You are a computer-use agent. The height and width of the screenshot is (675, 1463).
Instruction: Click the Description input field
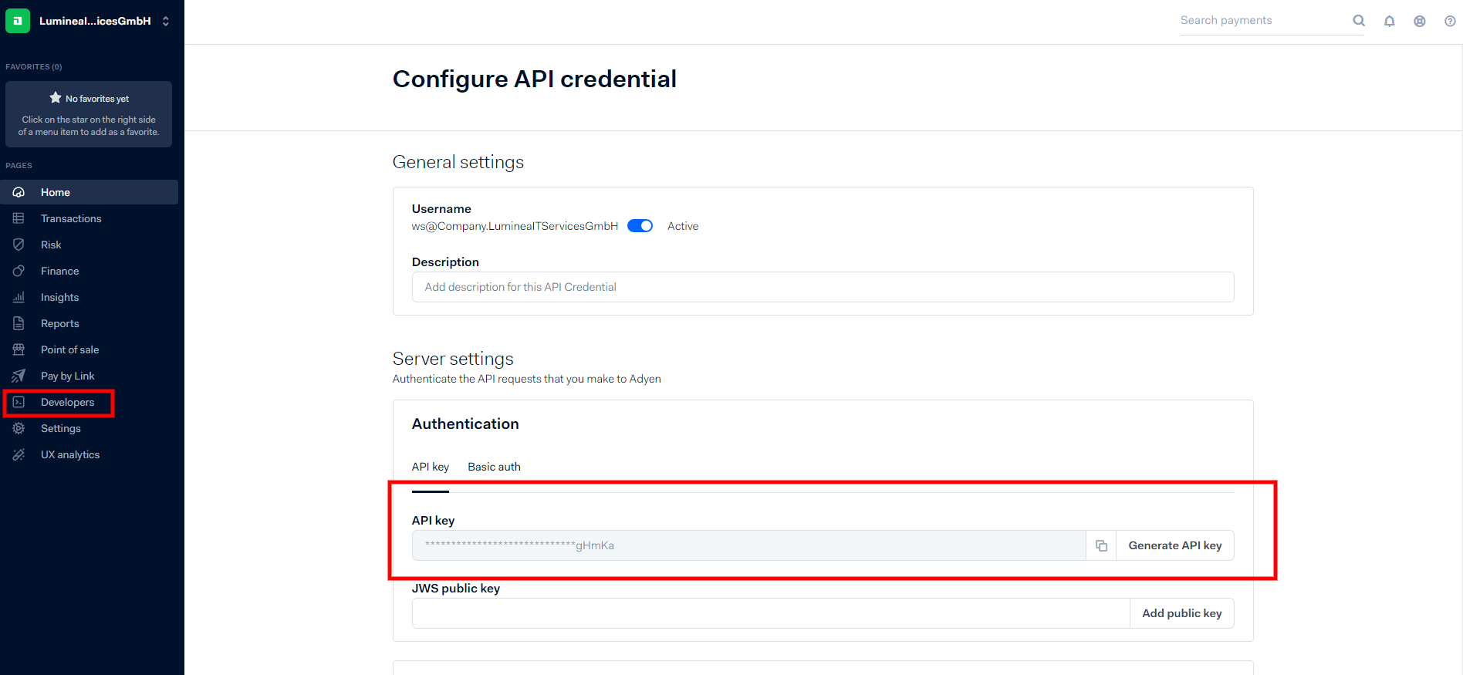click(823, 287)
